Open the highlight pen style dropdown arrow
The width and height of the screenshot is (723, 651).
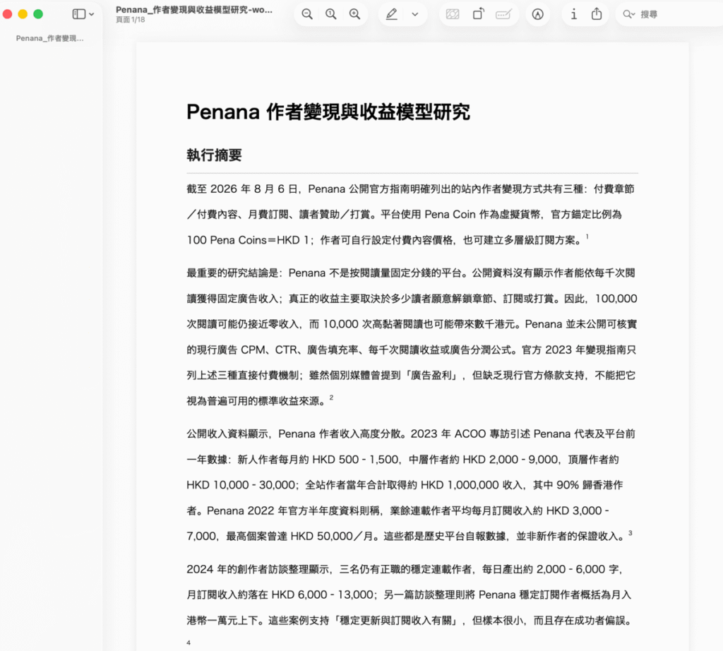click(415, 14)
